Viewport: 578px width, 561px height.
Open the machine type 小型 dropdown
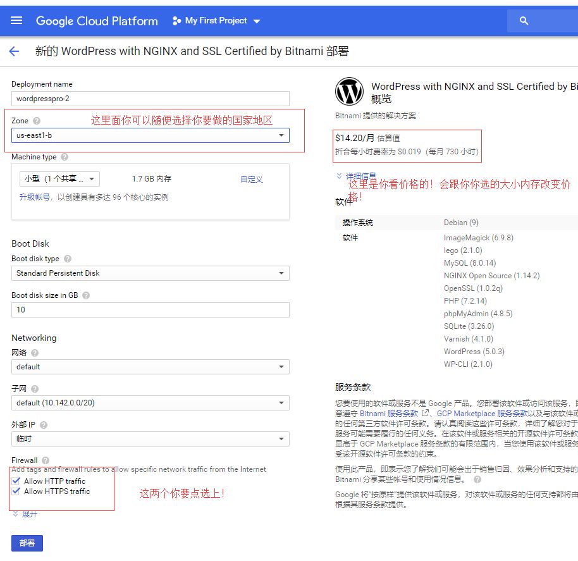[x=59, y=179]
